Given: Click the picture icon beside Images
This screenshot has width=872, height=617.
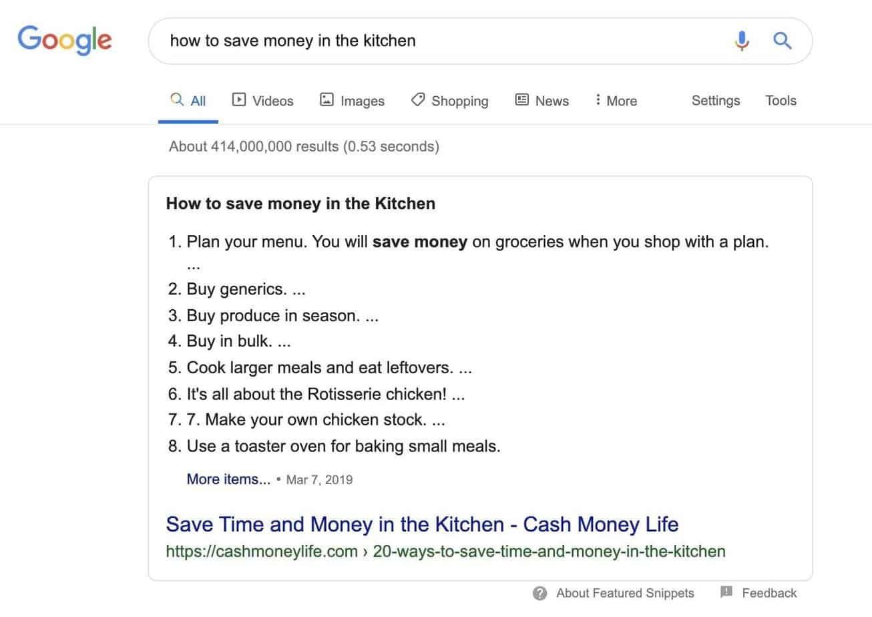Looking at the screenshot, I should tap(326, 100).
